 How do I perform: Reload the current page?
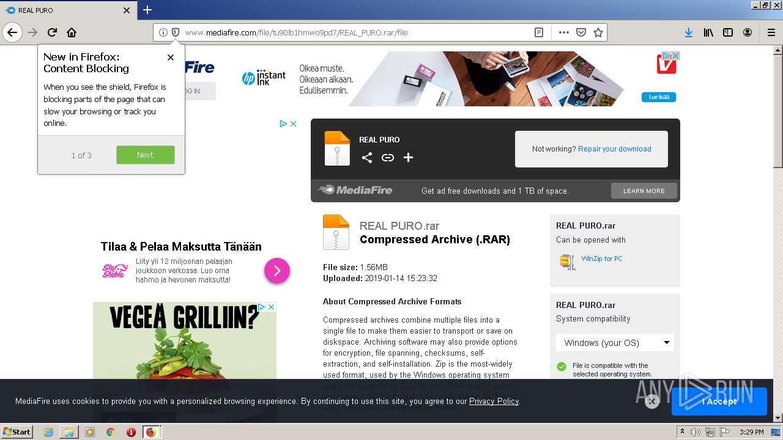(53, 32)
